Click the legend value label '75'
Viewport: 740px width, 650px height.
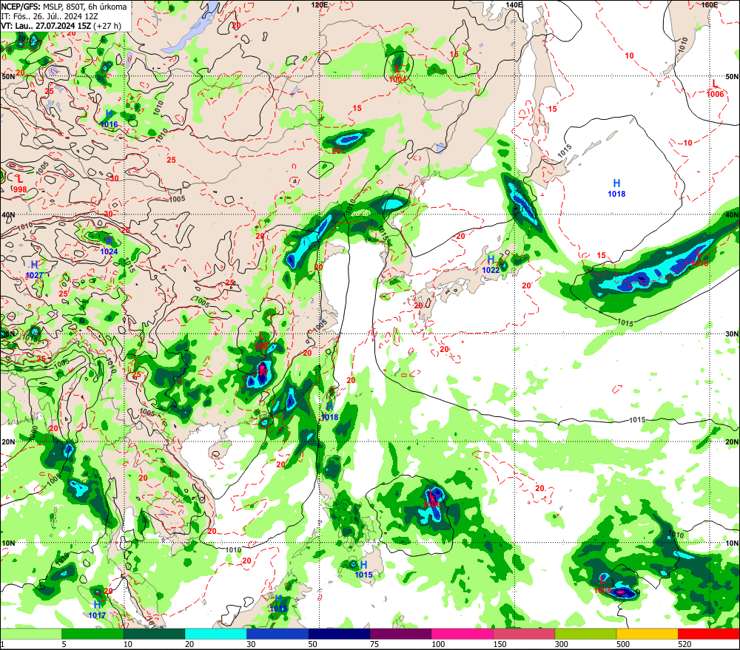(374, 644)
